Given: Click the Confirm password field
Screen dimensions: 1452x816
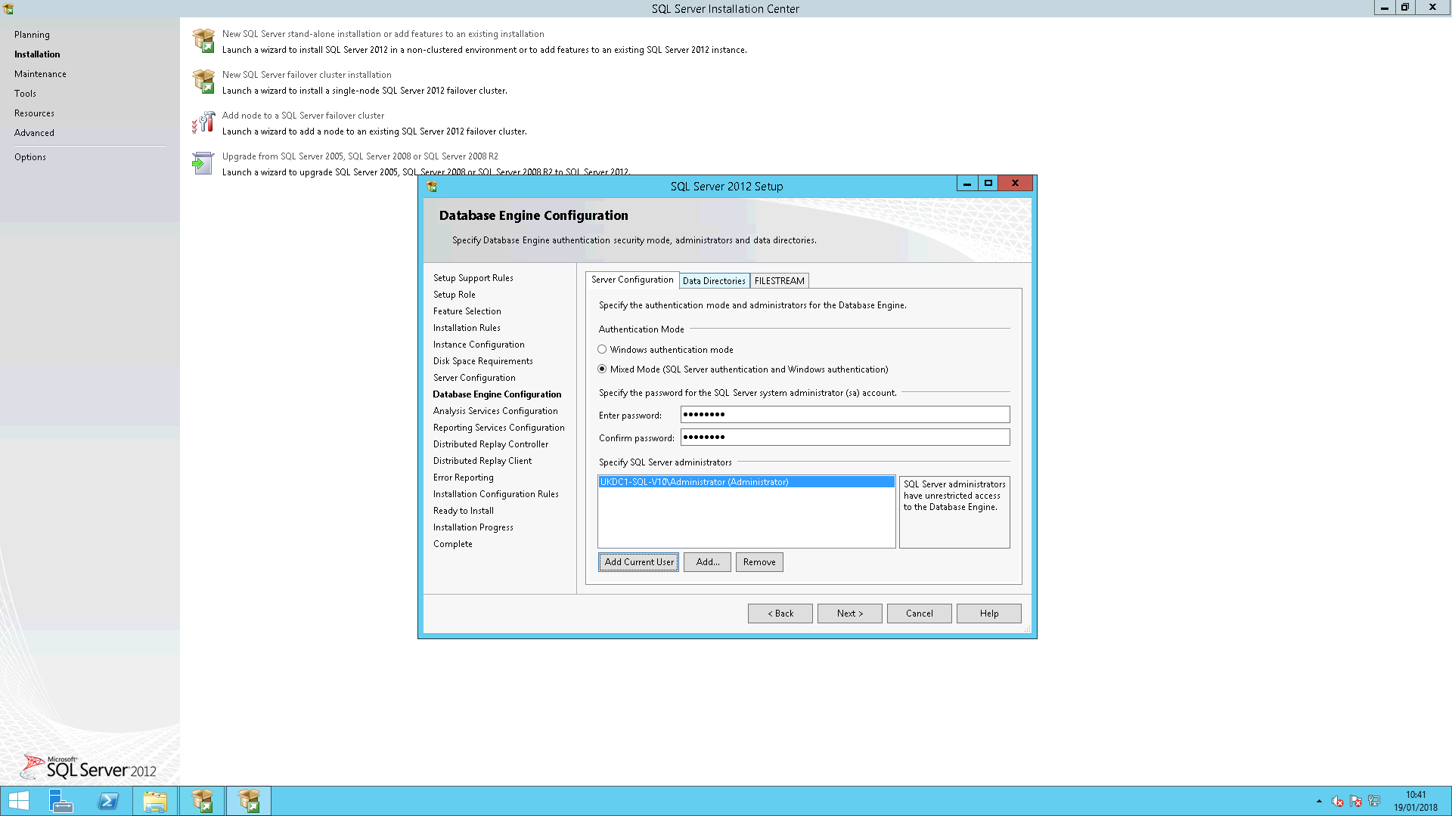Looking at the screenshot, I should [845, 437].
